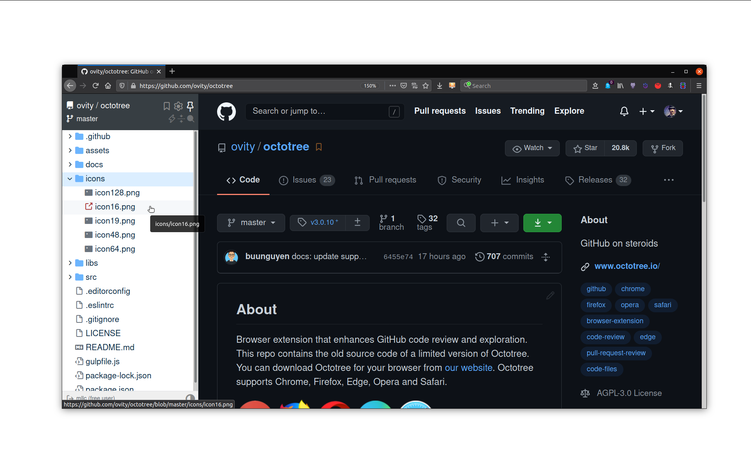Open the Watch dropdown

tap(532, 148)
